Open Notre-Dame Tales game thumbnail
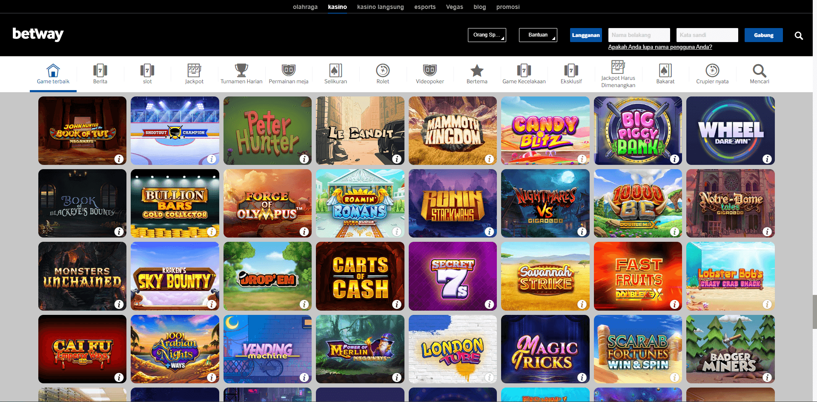The height and width of the screenshot is (402, 817). [x=731, y=204]
